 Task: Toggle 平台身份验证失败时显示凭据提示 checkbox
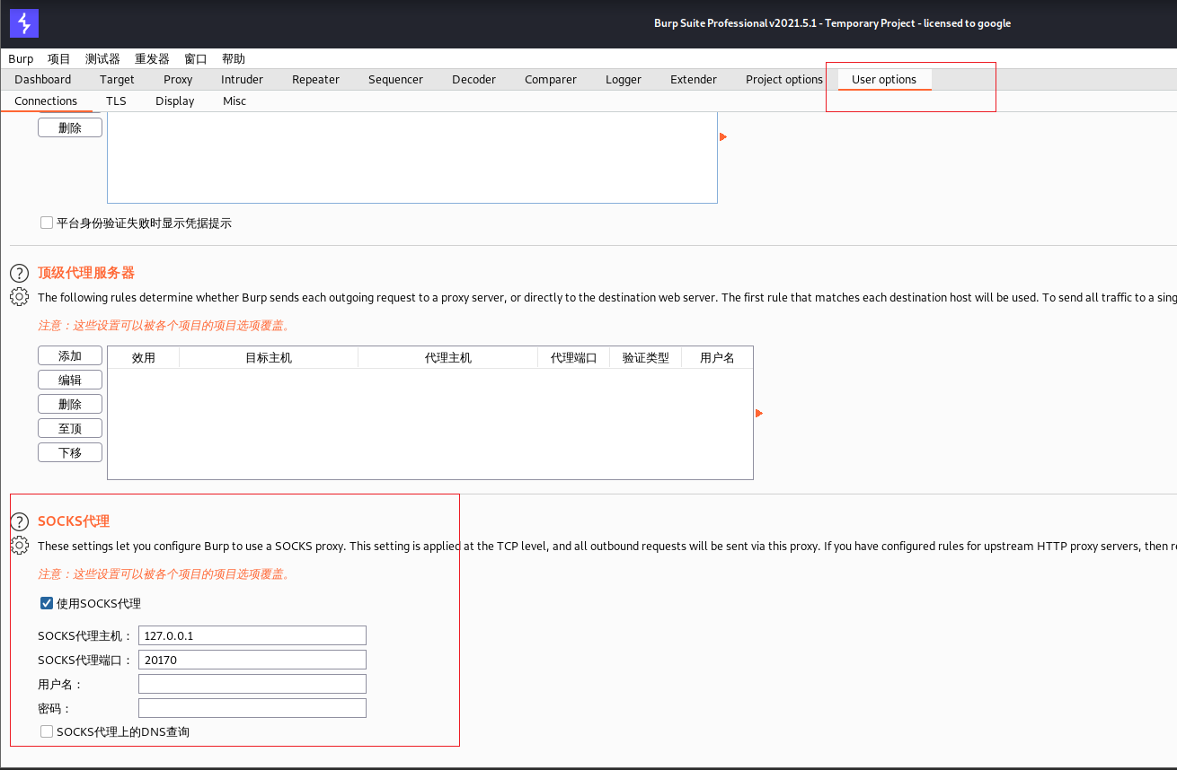pos(47,223)
